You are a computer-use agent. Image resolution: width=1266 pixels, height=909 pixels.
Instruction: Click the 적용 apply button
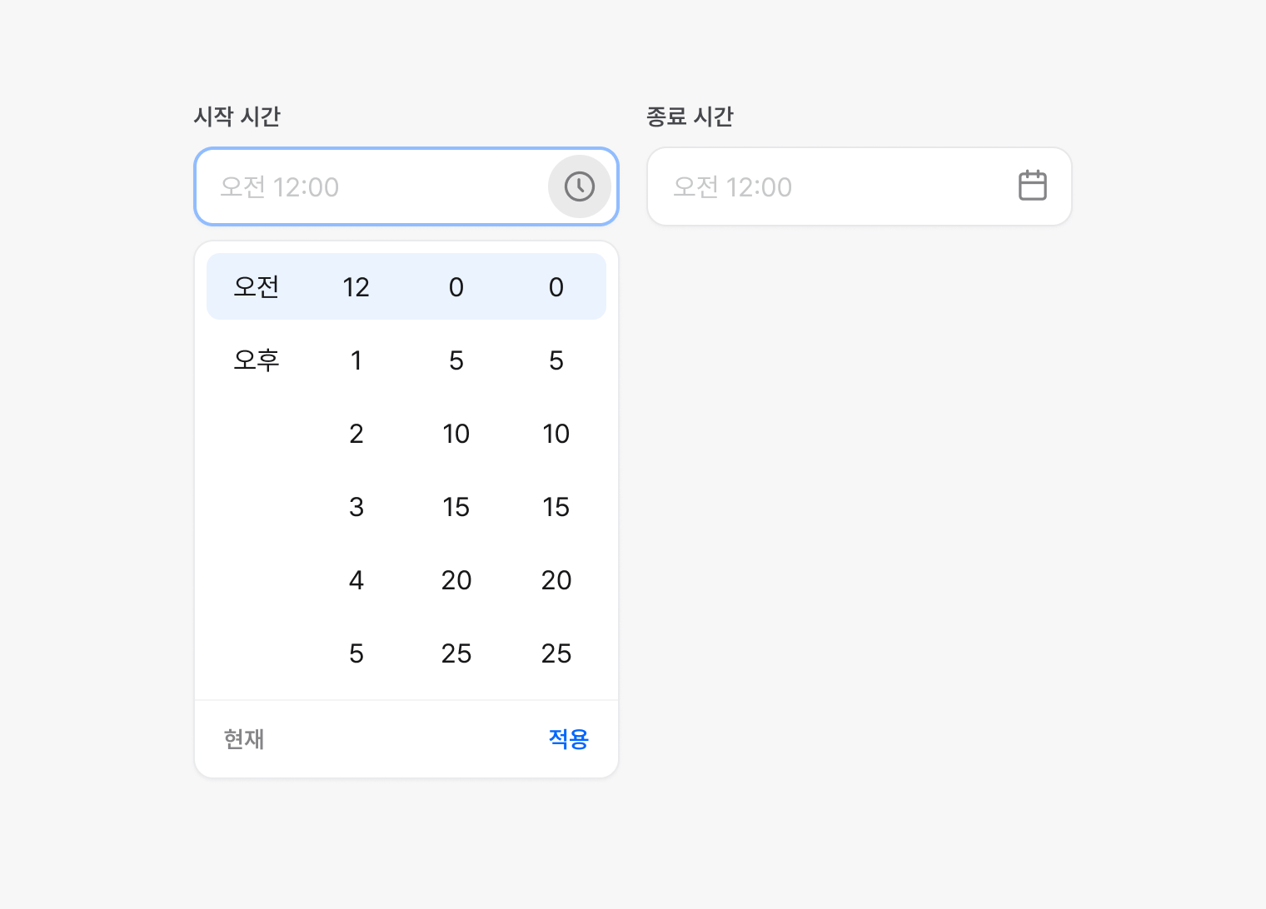[569, 739]
